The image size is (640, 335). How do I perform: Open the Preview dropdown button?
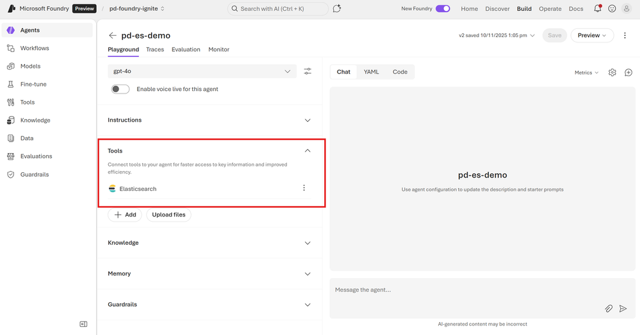pos(592,35)
